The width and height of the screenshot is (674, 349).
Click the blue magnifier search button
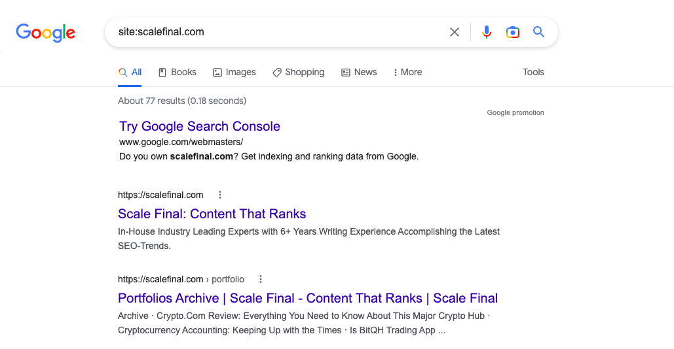tap(538, 32)
